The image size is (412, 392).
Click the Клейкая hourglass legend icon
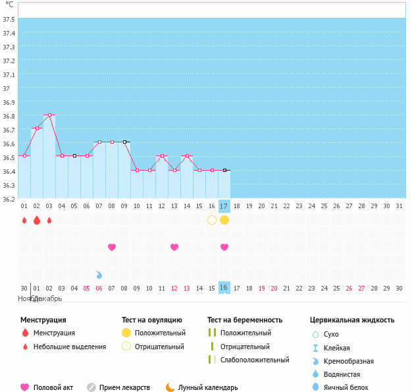(315, 348)
